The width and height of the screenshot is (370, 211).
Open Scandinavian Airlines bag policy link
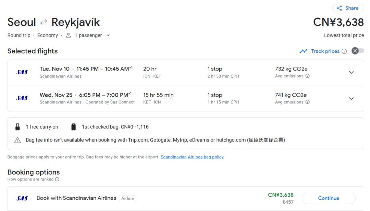192,157
